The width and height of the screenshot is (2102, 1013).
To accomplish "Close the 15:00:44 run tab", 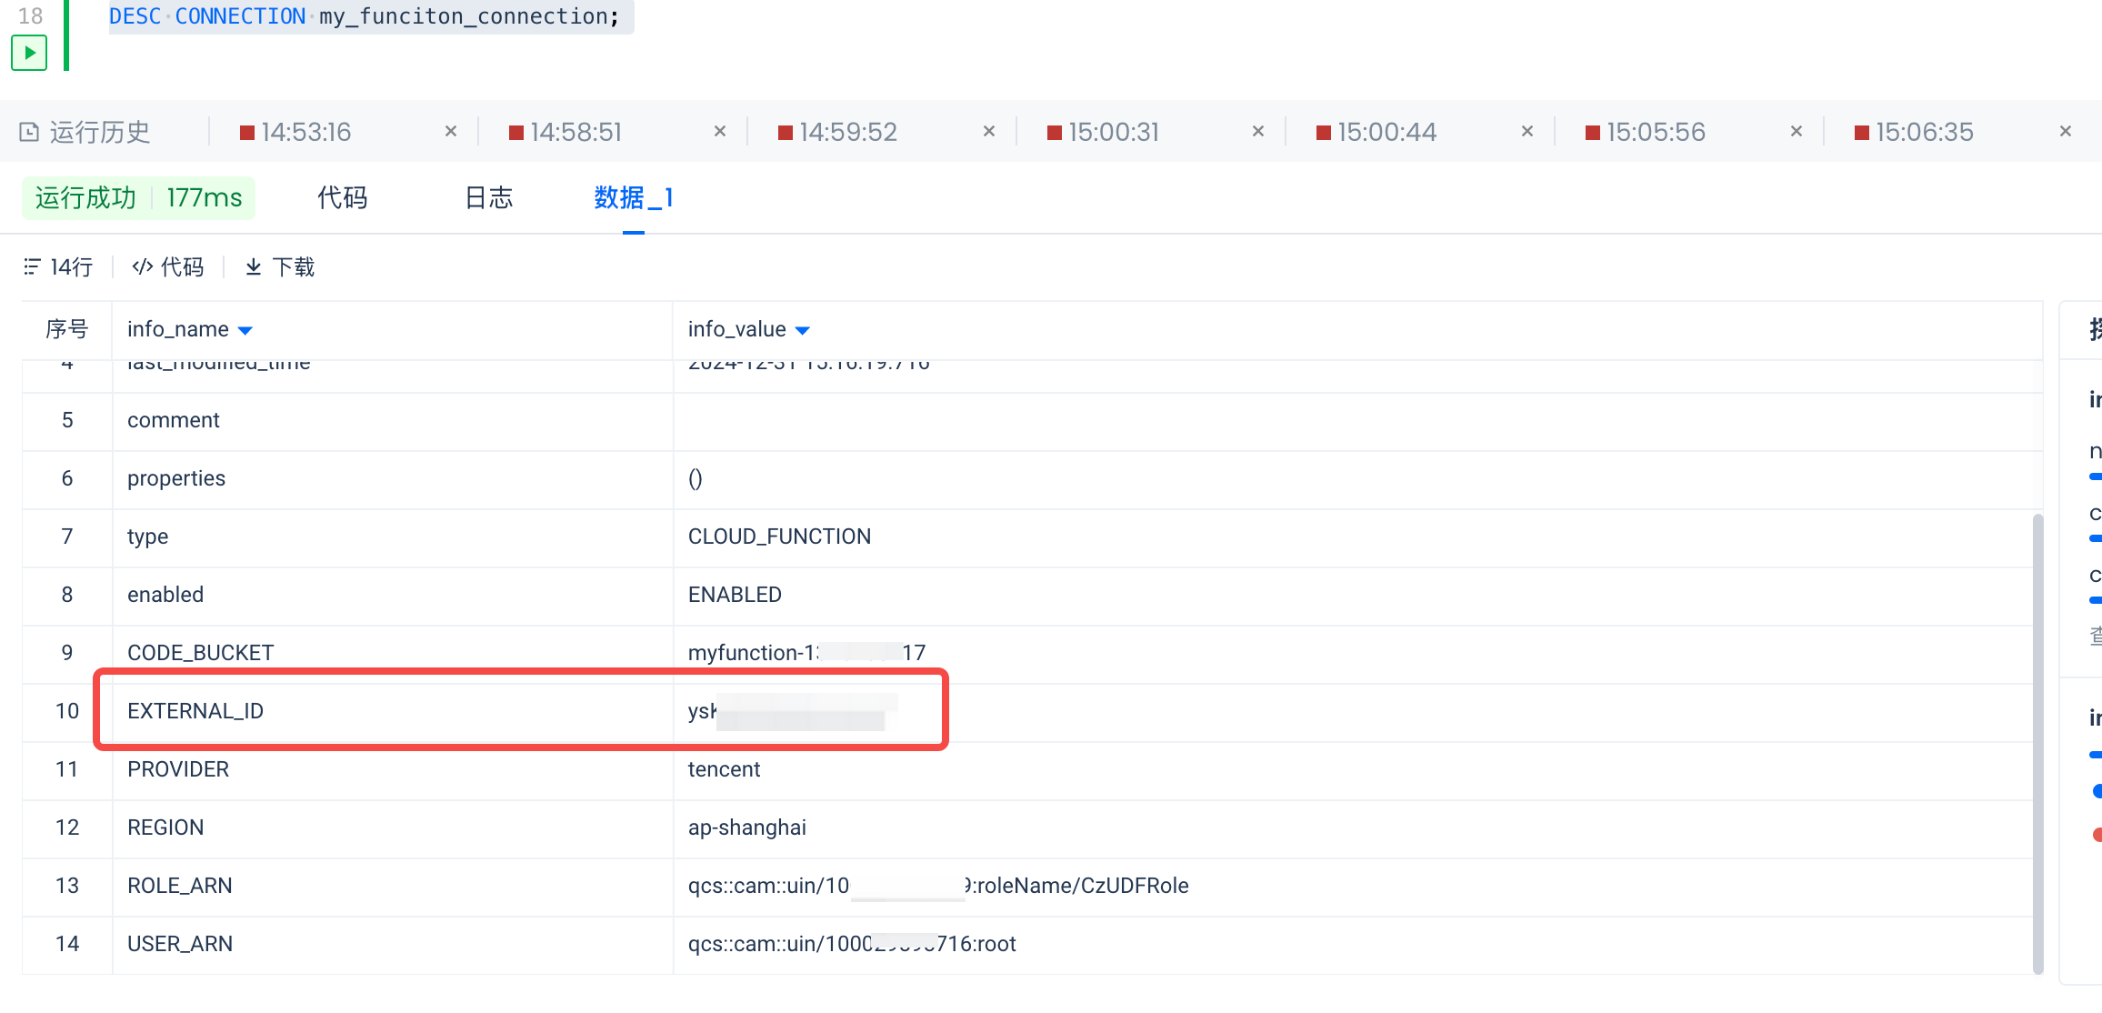I will tap(1526, 132).
